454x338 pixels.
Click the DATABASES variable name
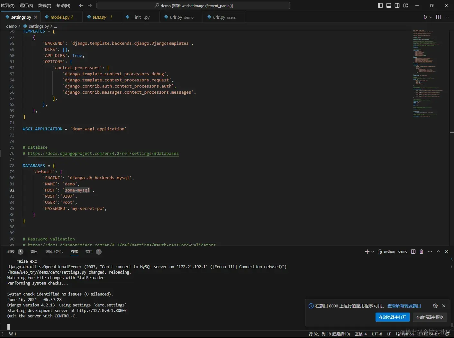34,166
